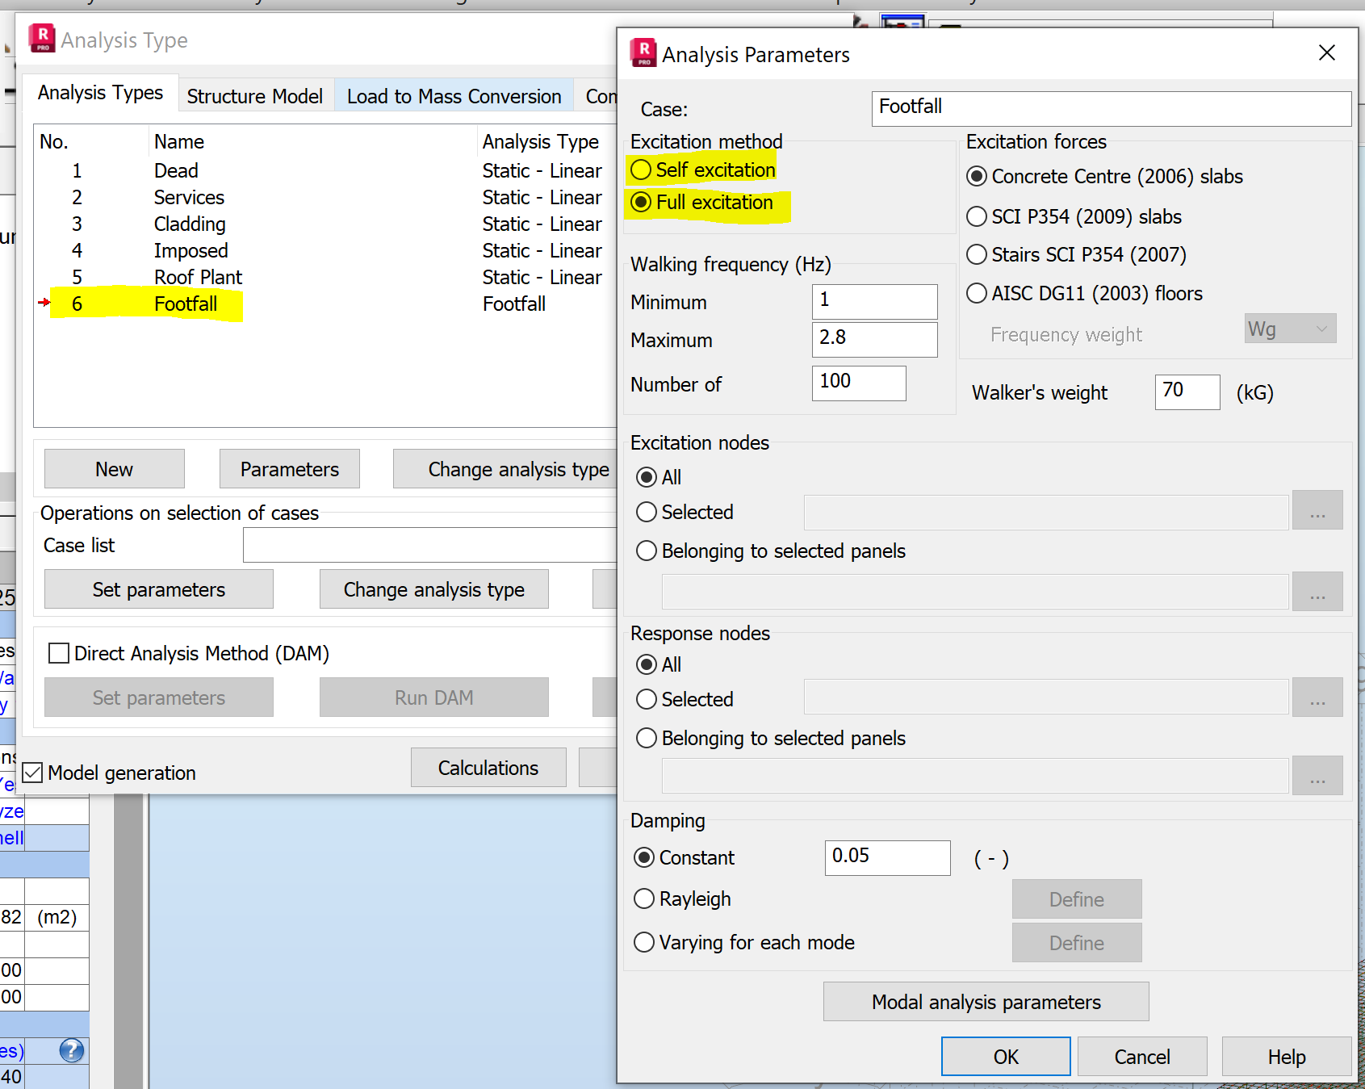
Task: Choose SCI P354 (2009) slabs excitation force
Action: click(976, 216)
